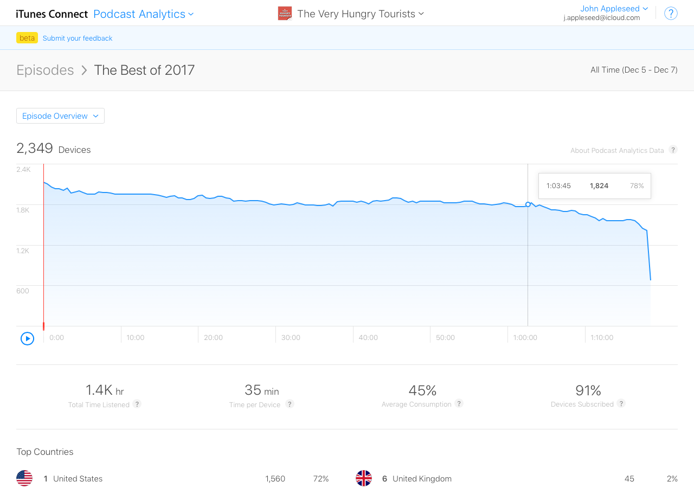
Task: Click The Very Hungry Tourists podcast artwork
Action: [285, 14]
